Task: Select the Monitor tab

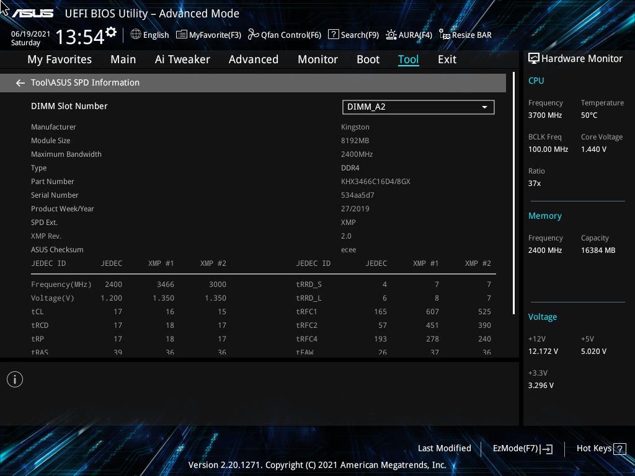Action: [x=317, y=59]
